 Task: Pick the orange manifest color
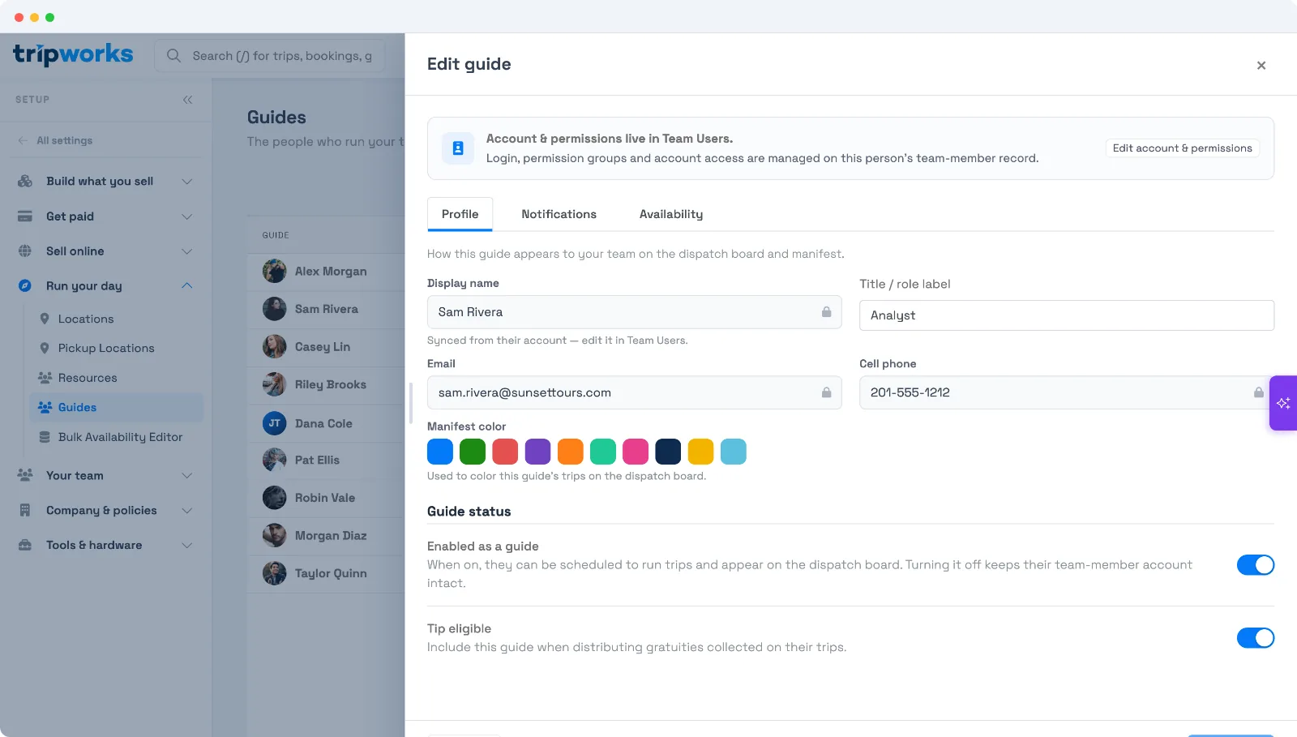[x=571, y=452]
